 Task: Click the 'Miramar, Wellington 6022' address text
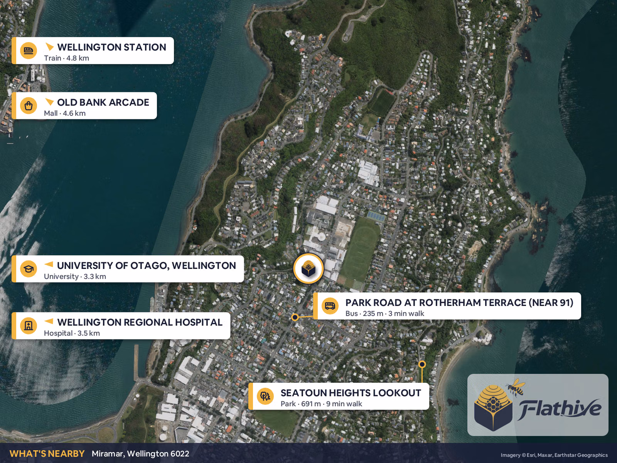(140, 454)
